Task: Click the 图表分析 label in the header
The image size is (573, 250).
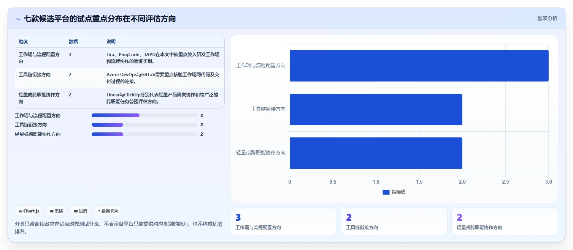Action: pyautogui.click(x=547, y=18)
